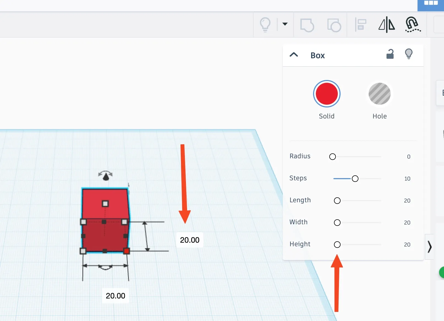Screen dimensions: 444x321
Task: Click the Height slider handle
Action: tap(337, 245)
